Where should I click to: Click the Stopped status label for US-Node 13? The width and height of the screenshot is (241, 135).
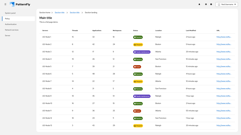click(x=138, y=126)
